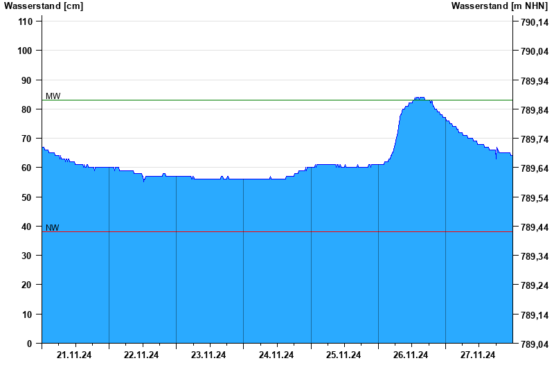The width and height of the screenshot is (554, 381).
Task: Click the water level peak on 26.11.24
Action: (x=420, y=98)
